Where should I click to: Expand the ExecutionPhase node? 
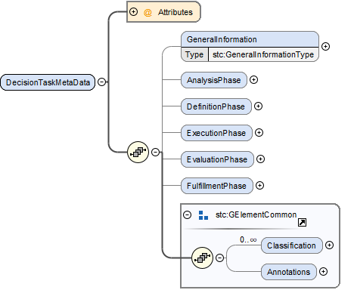point(259,133)
